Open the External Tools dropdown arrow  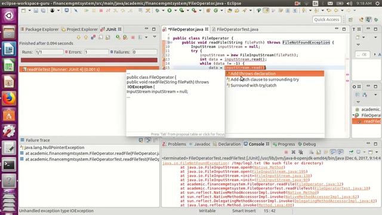(x=200, y=11)
